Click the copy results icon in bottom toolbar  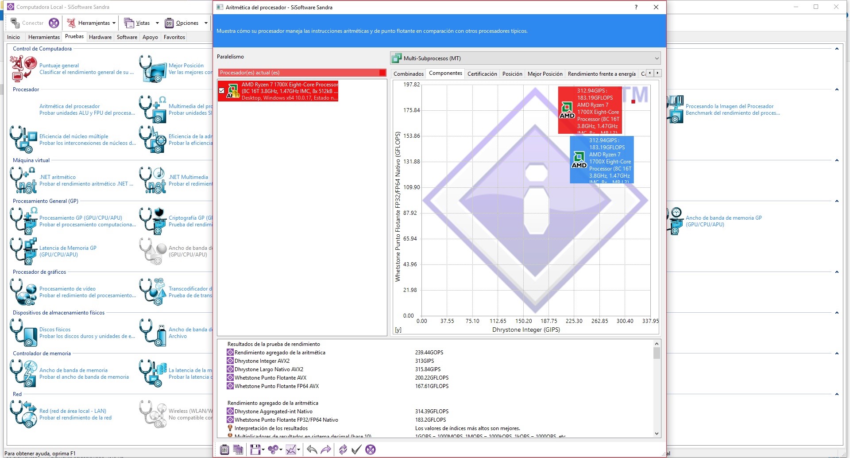(238, 450)
